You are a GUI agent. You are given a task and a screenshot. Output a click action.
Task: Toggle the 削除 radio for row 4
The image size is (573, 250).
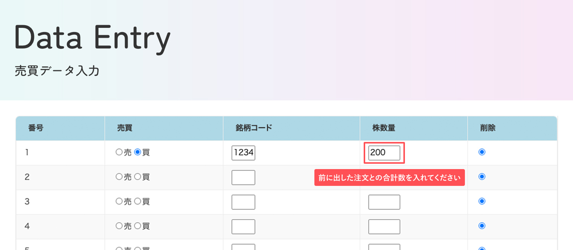tap(482, 226)
